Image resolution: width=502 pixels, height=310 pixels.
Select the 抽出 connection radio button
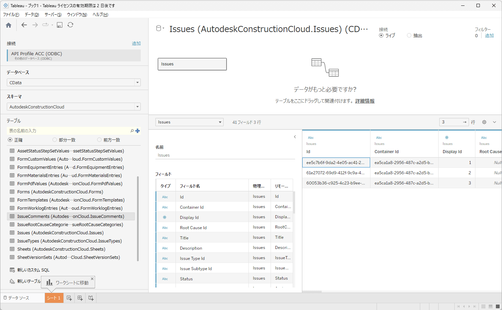[409, 35]
